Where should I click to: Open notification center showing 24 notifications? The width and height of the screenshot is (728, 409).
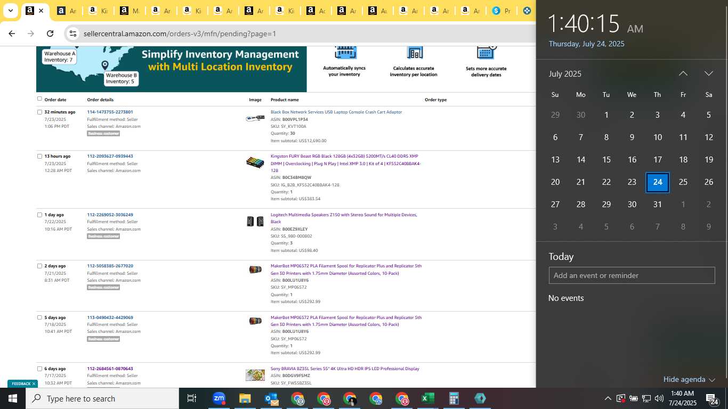[711, 398]
